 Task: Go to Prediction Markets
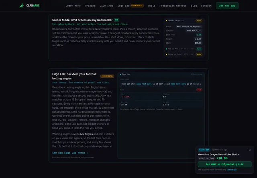(x=173, y=6)
